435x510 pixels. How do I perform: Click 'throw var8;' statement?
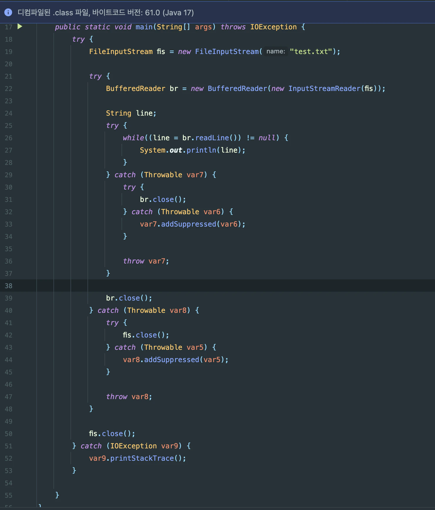(129, 397)
